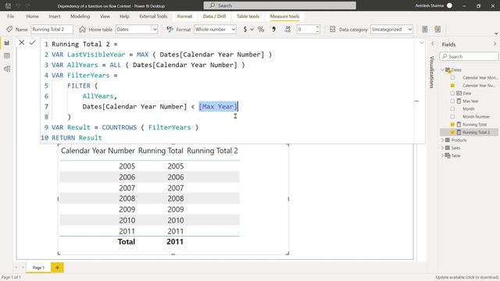500x281 pixels.
Task: Switch to Data view in left sidebar
Action: pos(7,56)
